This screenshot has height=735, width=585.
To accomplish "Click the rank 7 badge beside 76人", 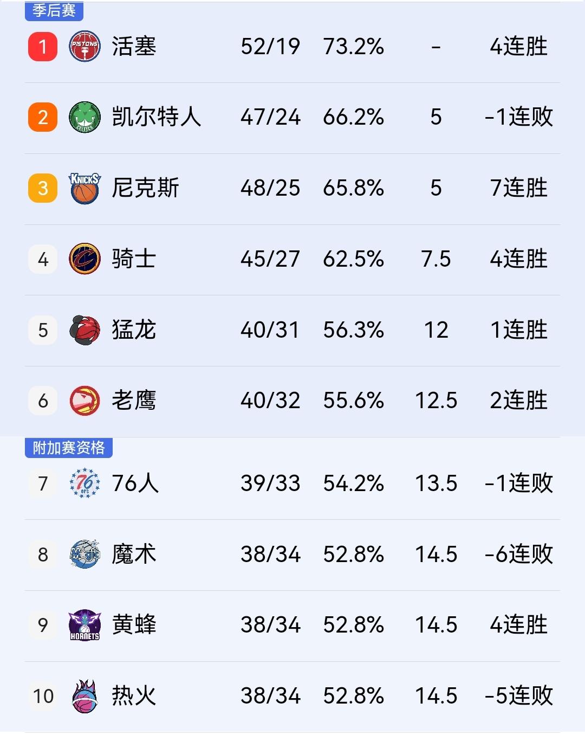I will tap(42, 484).
